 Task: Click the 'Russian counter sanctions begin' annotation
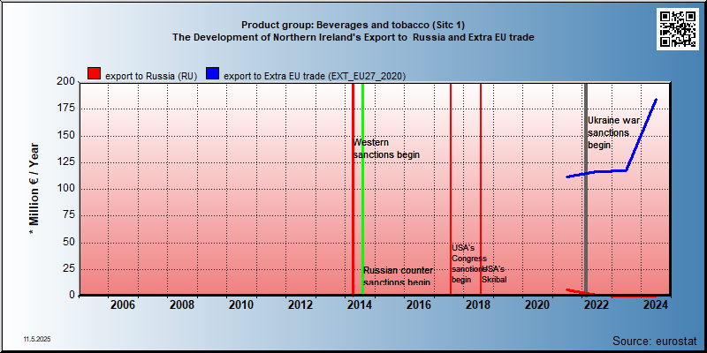click(x=399, y=276)
